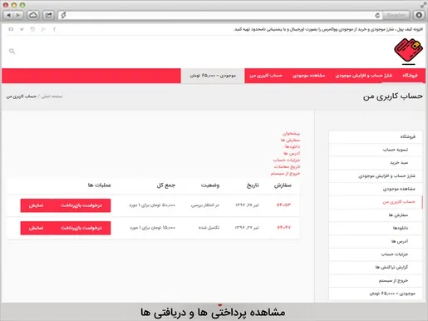This screenshot has width=428, height=321.
Task: Open گزارش تراکنش ها in the sidebar menu
Action: tap(376, 267)
